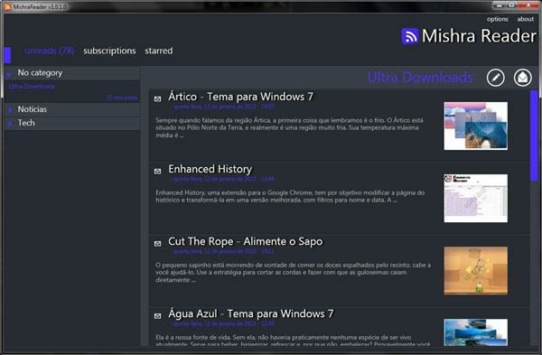Open the Água Azul - Tema para Windows 7 post

coord(251,313)
